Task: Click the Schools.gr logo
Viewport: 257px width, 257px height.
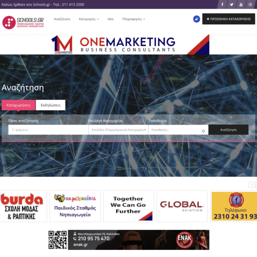Action: (x=23, y=22)
